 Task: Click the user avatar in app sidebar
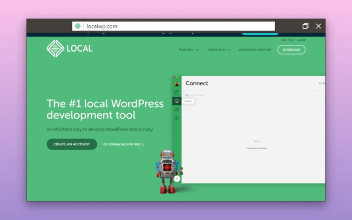(177, 84)
